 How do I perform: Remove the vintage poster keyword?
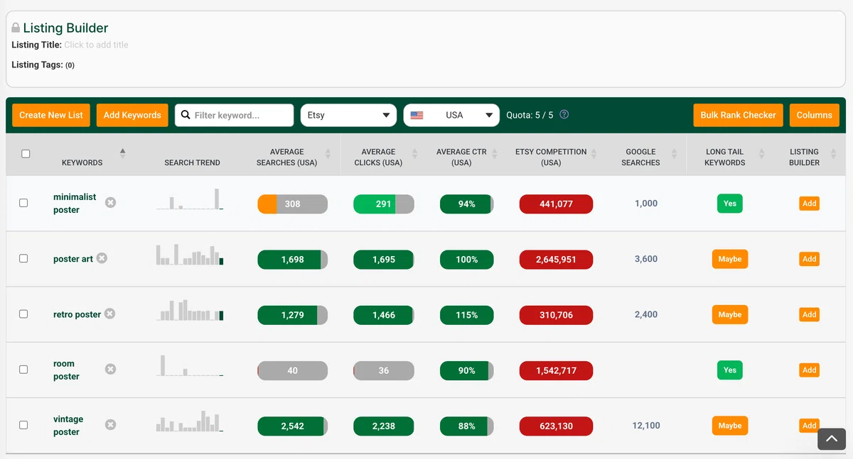pos(110,425)
